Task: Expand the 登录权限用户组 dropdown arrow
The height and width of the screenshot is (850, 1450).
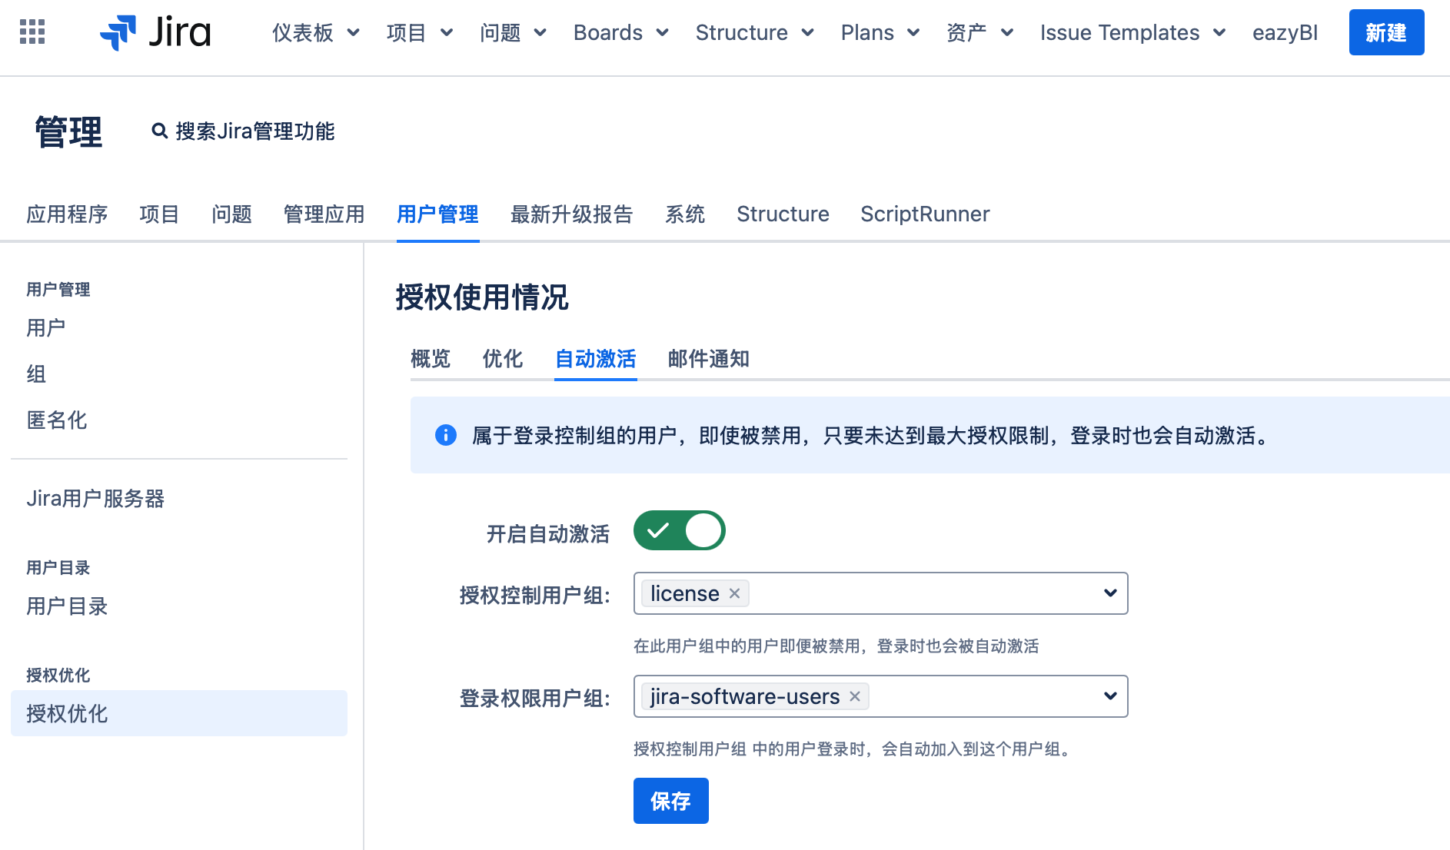Action: 1109,696
